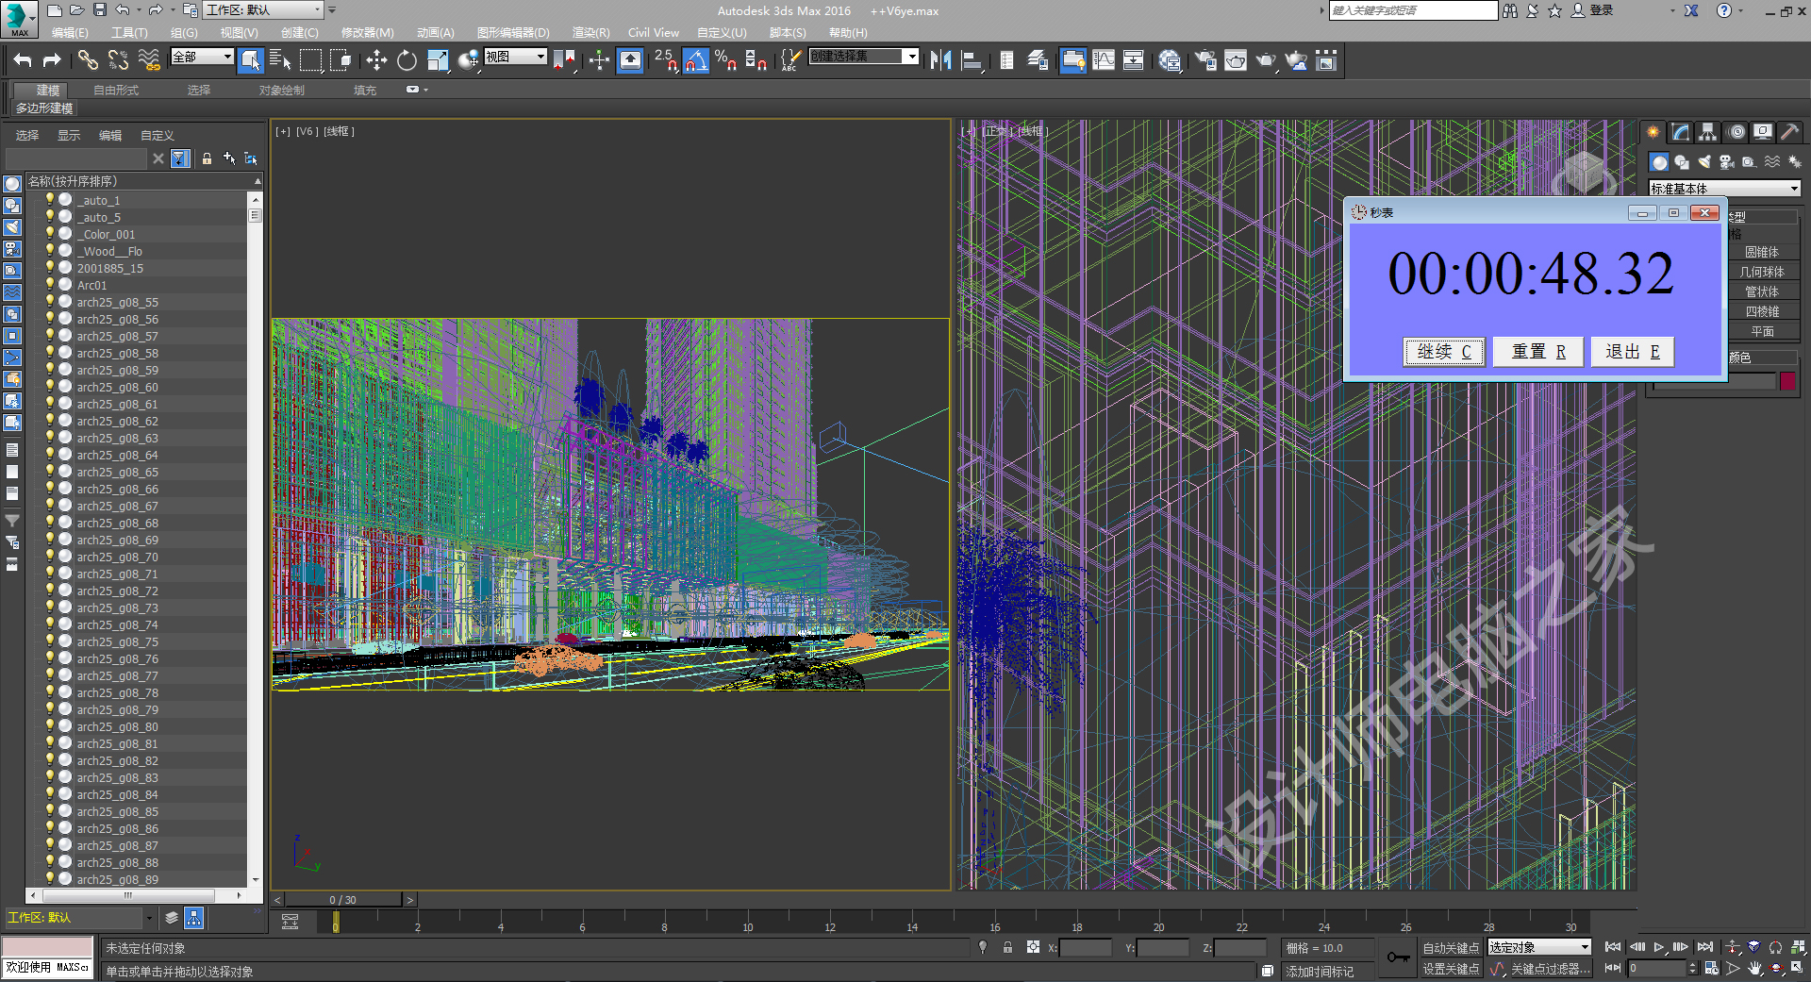Switch to the 自由形式 ribbon tab
Viewport: 1811px width, 982px height.
(x=116, y=91)
